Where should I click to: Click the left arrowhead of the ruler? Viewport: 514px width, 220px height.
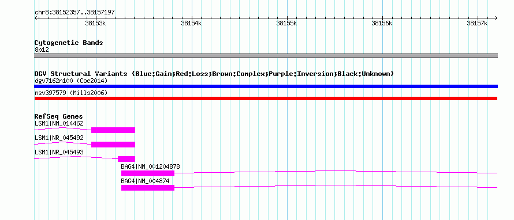tap(36, 18)
